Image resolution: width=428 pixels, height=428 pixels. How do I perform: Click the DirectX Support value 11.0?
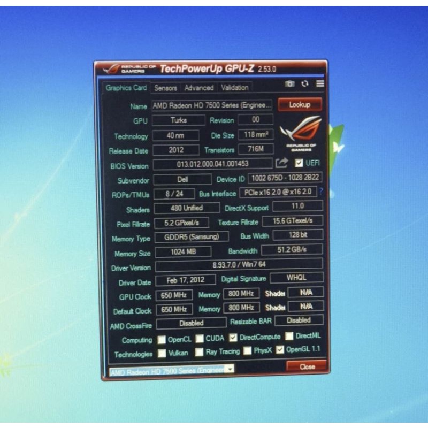click(297, 206)
